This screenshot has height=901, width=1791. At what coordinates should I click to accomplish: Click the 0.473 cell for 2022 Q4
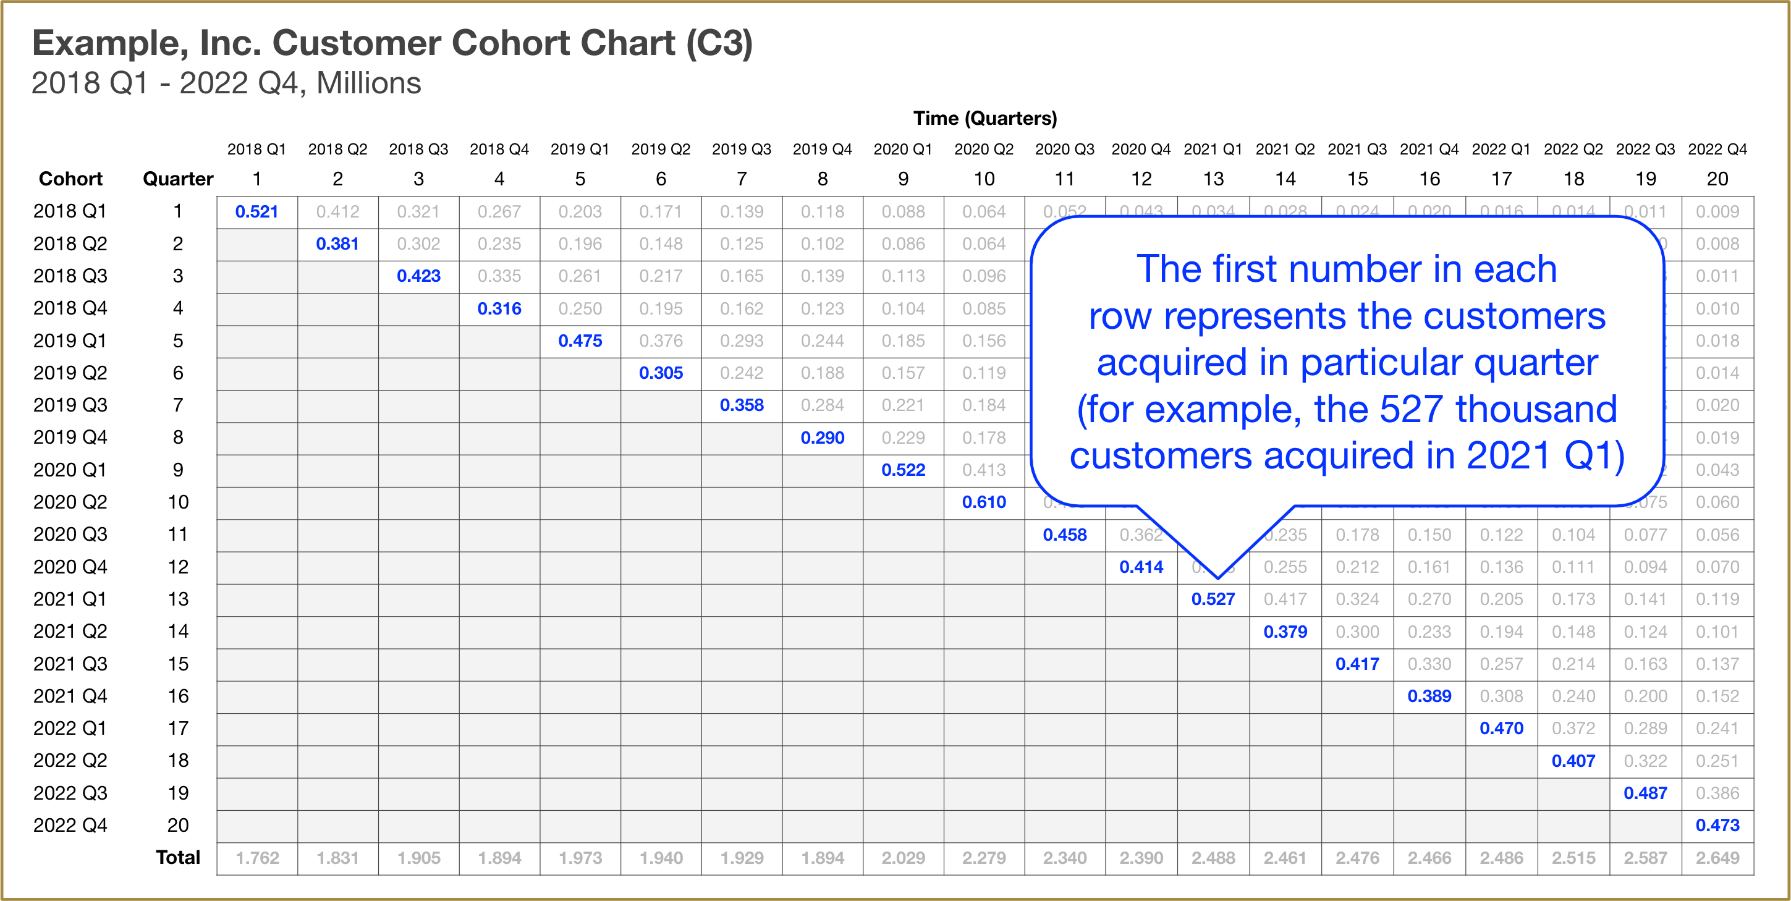coord(1717,825)
